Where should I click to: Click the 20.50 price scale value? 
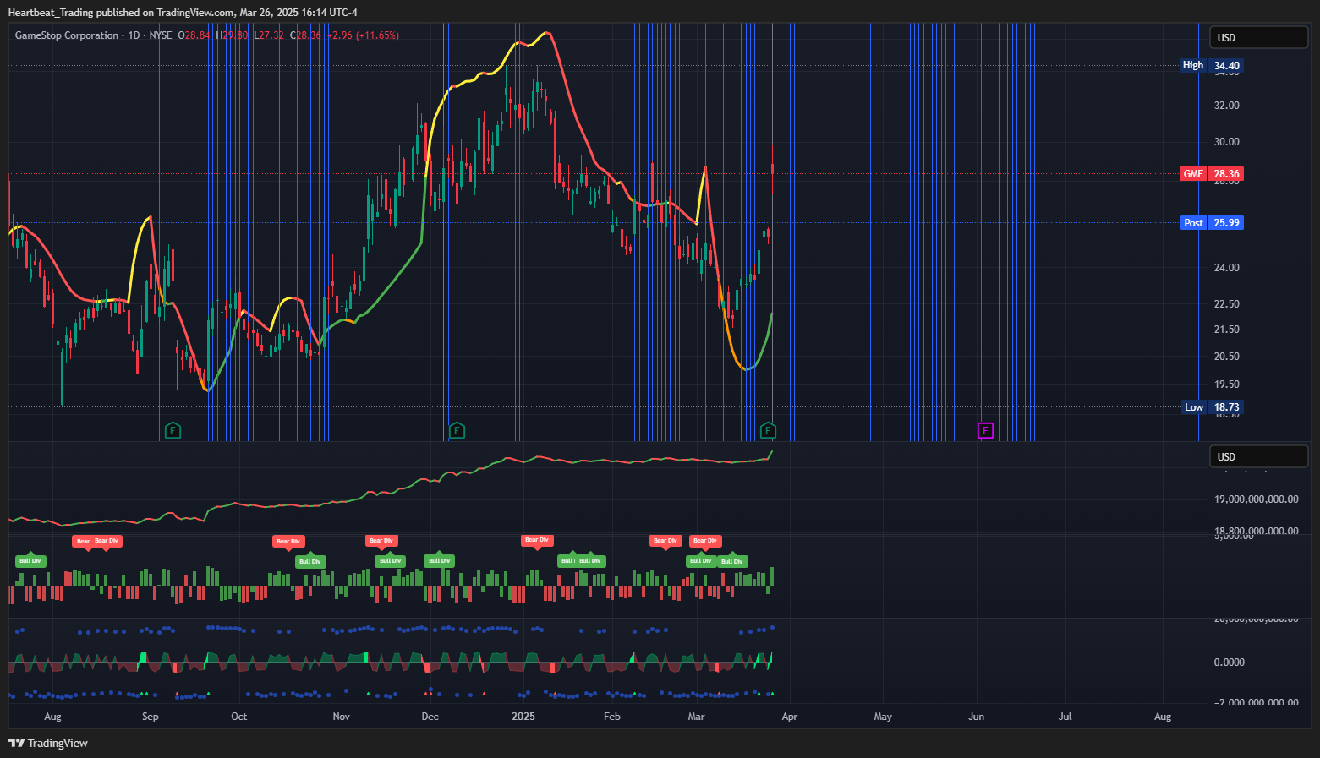1227,357
